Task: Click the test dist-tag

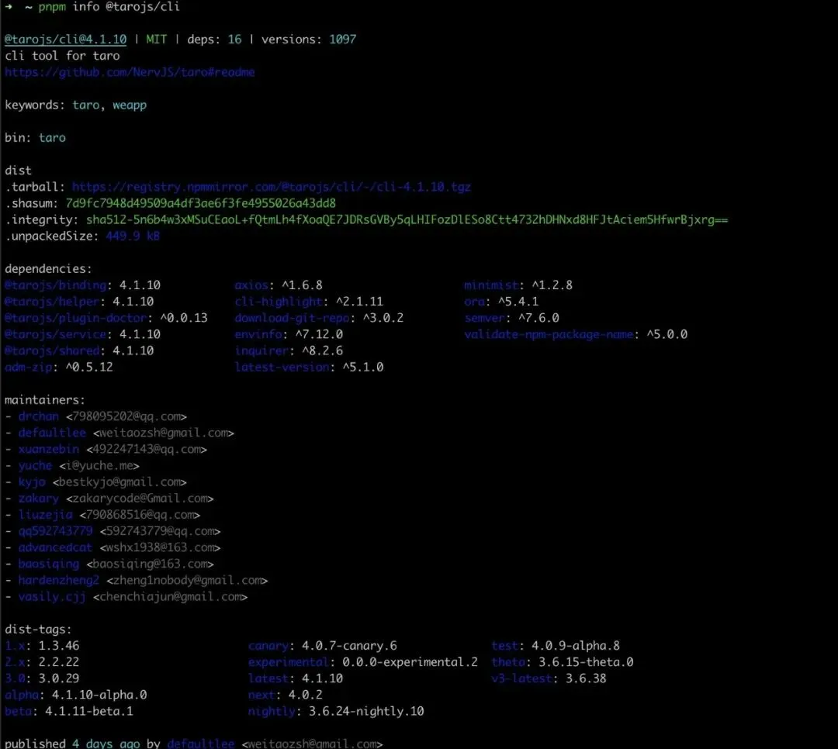Action: click(x=504, y=646)
